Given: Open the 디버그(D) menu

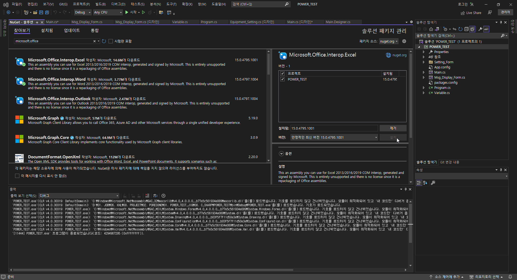Looking at the screenshot, I should 118,4.
